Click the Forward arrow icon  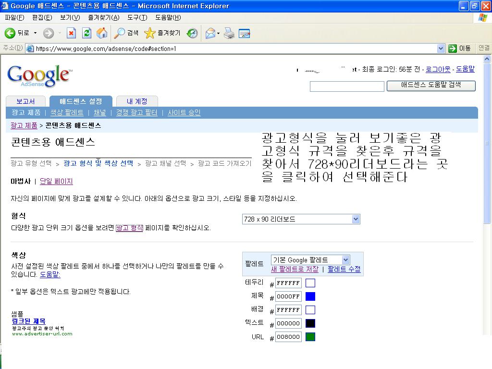[49, 33]
